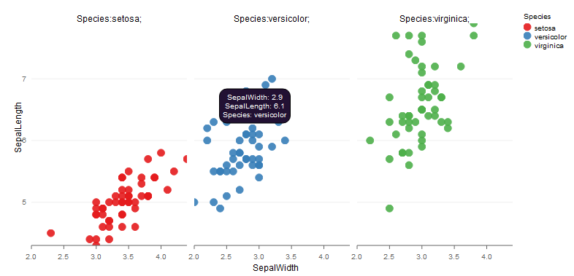574x276 pixels.
Task: Click the SepalLength y-axis label
Action: [19, 126]
